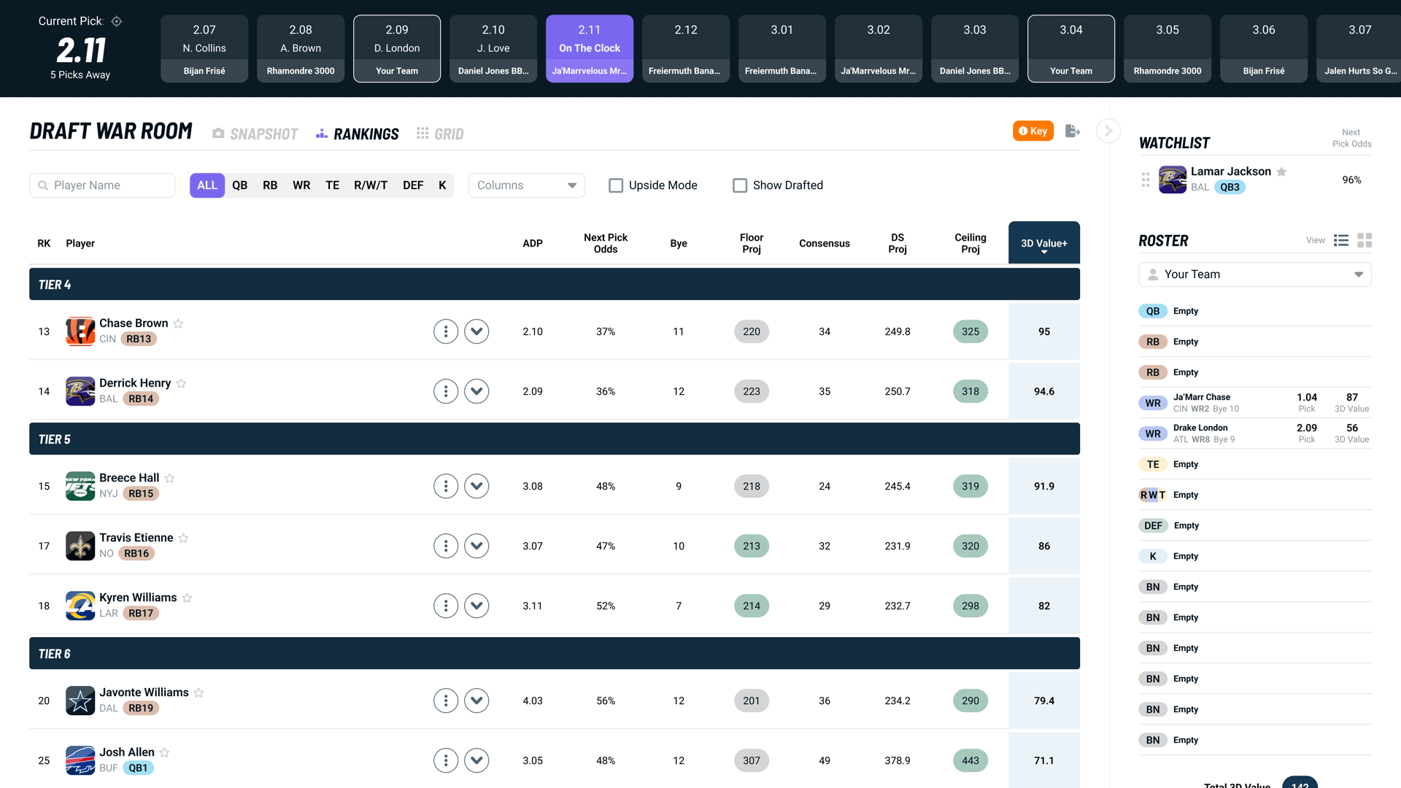Open Kyren Williams' three-dot options menu

[x=446, y=606]
